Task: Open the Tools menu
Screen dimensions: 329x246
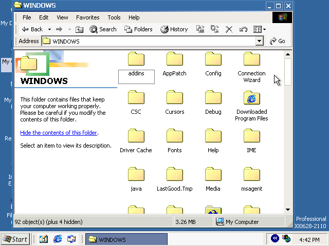Action: 114,17
